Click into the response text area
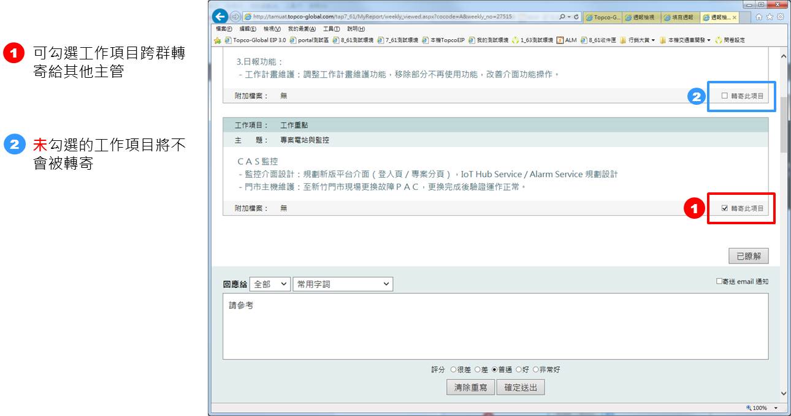Viewport: 791px width, 416px height. (495, 327)
